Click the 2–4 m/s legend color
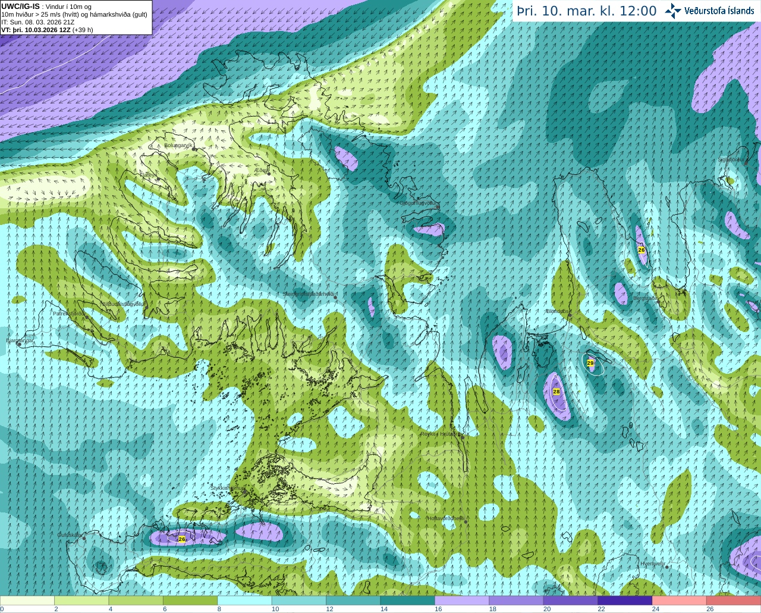Screen dimensions: 761x613 coord(81,601)
